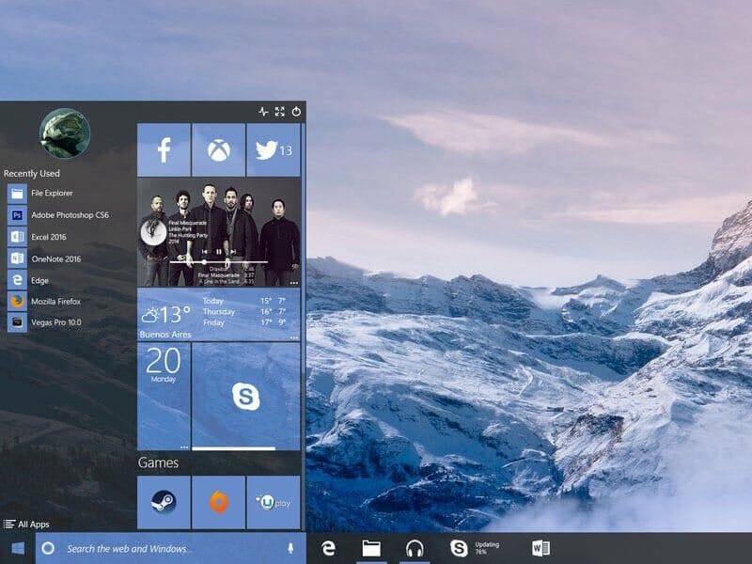
Task: Open the Xbox tile
Action: pyautogui.click(x=218, y=149)
